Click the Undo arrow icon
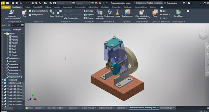This screenshot has height=112, width=209. pos(20,3)
